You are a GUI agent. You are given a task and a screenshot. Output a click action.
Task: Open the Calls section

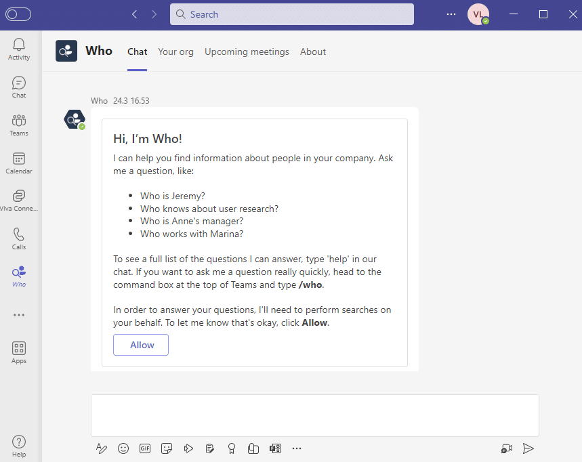coord(19,238)
